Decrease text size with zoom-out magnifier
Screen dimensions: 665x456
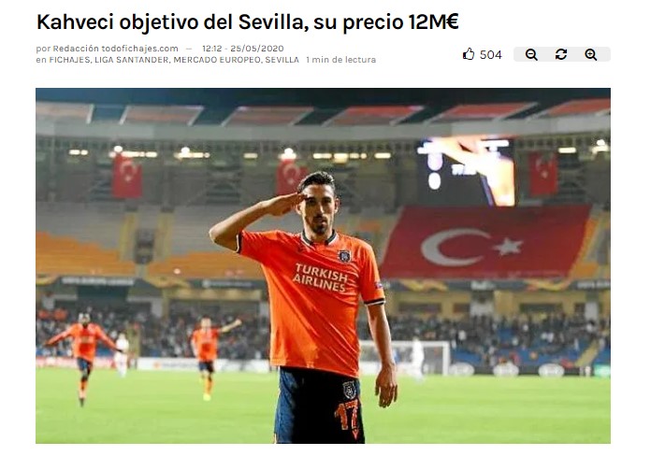(531, 54)
